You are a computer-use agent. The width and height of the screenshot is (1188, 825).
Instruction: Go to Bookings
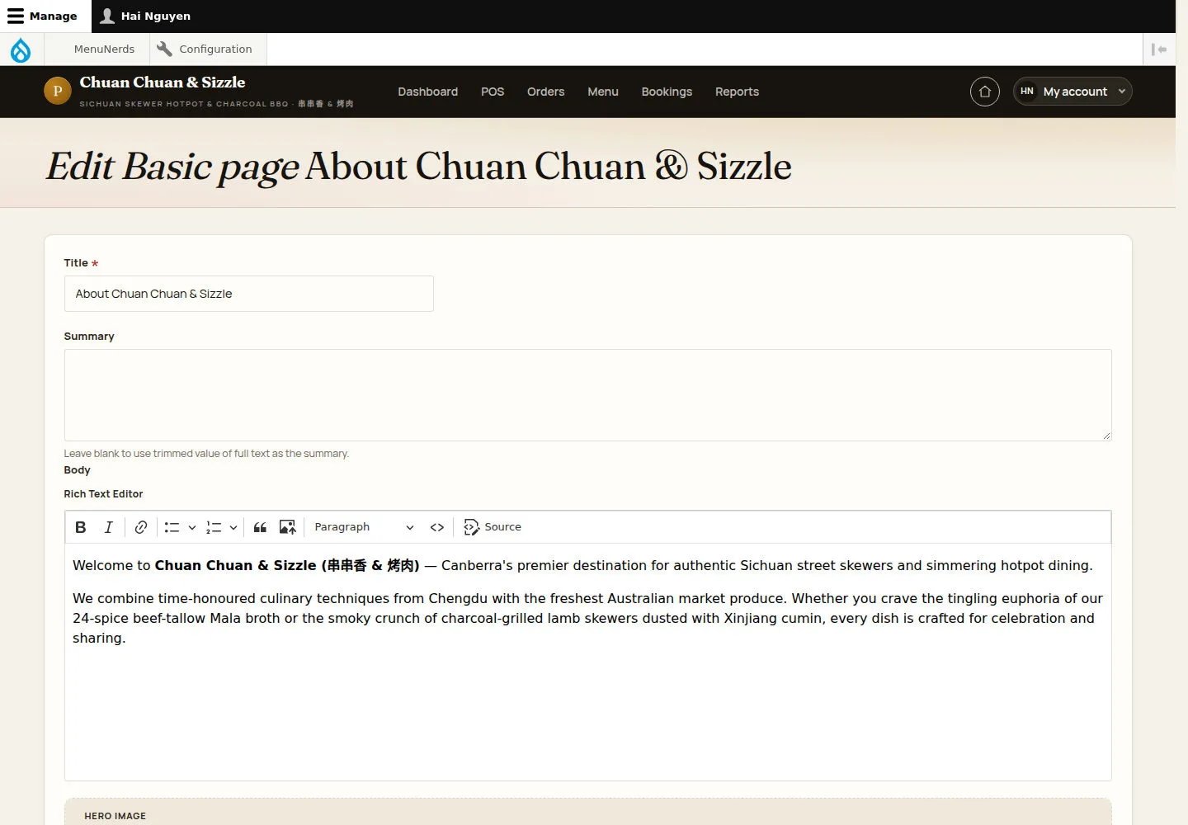point(667,92)
